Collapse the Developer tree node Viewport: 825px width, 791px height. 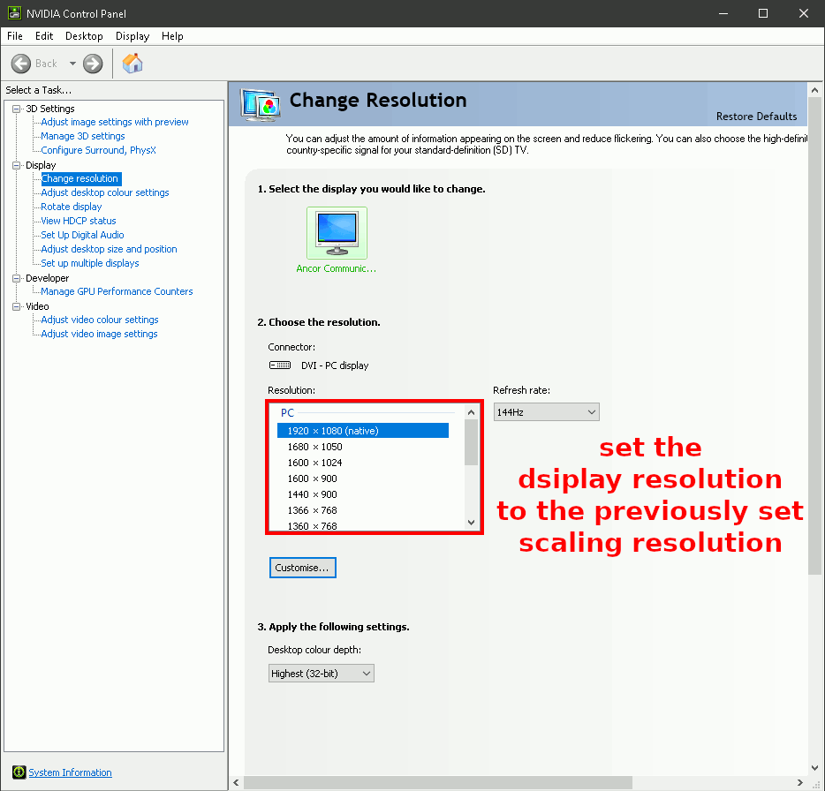(16, 278)
